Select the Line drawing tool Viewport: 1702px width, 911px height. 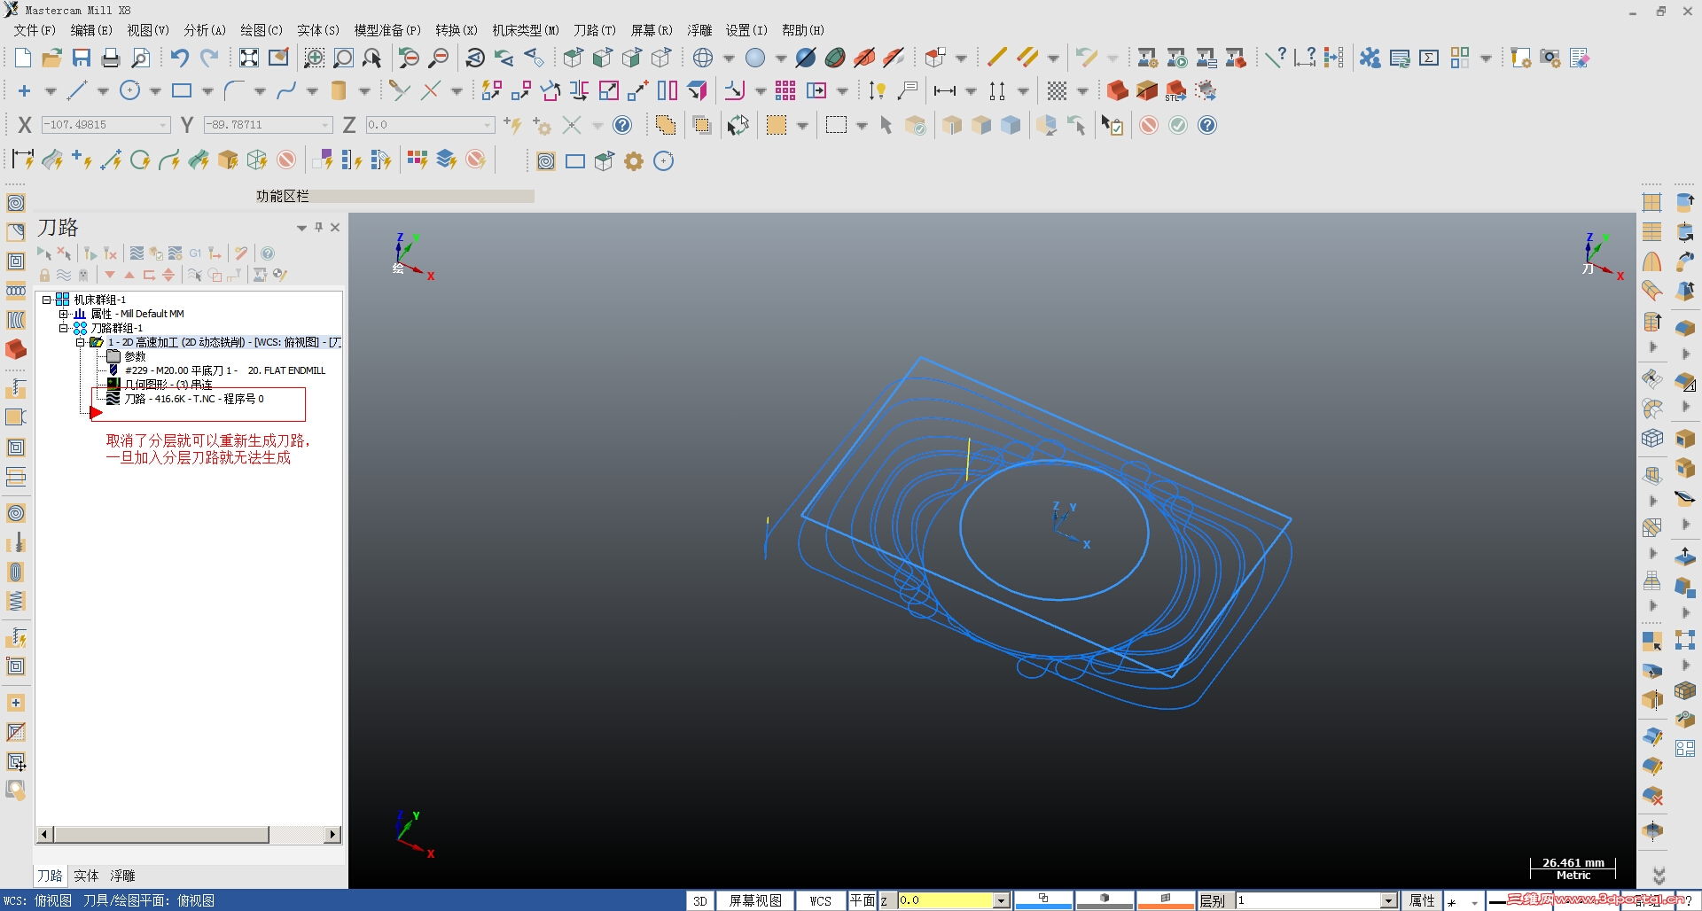[77, 90]
